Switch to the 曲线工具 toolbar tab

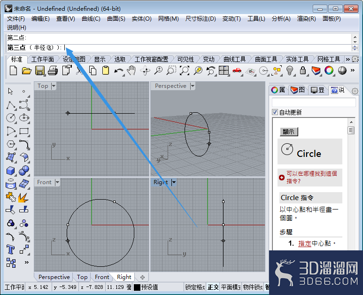[234, 59]
